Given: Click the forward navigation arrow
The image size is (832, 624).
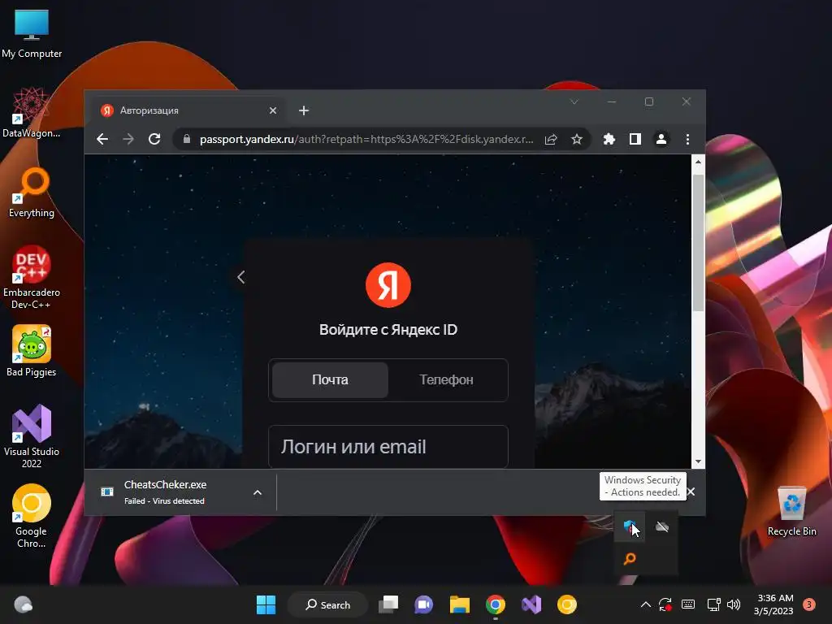Looking at the screenshot, I should [x=128, y=139].
